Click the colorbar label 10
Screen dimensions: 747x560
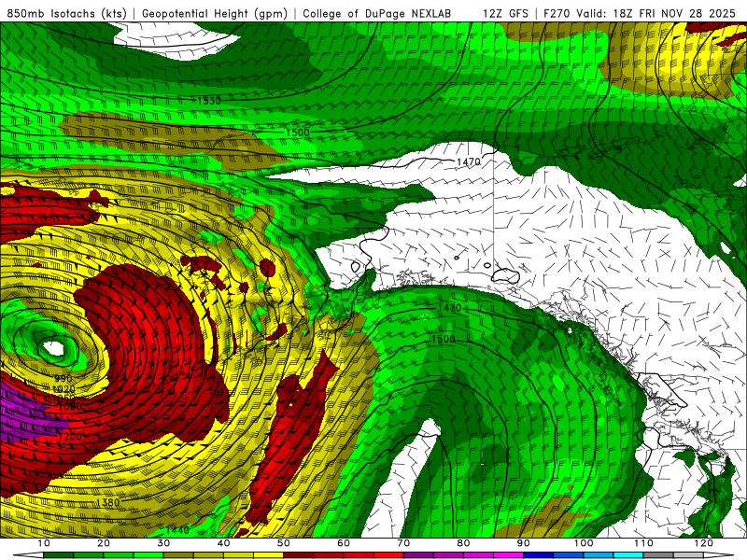tap(44, 543)
